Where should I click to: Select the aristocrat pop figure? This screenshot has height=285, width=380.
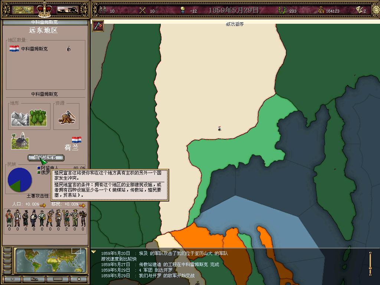[9, 218]
